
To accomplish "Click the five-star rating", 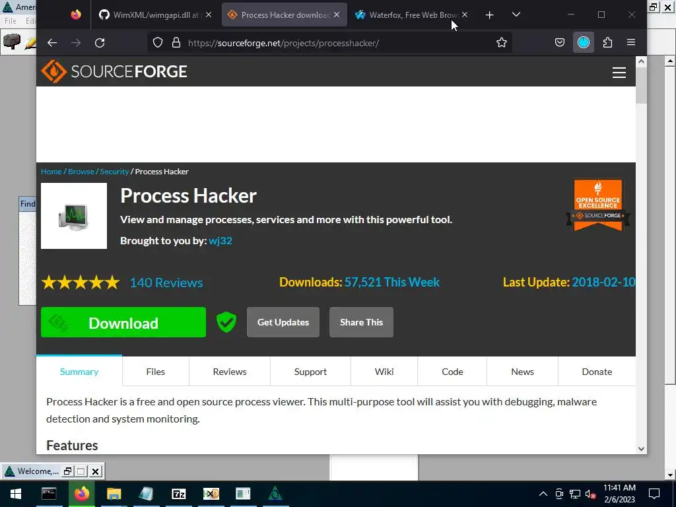I will tap(81, 283).
